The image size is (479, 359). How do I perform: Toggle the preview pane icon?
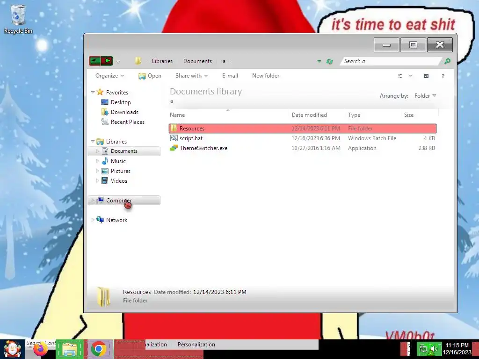tap(426, 76)
